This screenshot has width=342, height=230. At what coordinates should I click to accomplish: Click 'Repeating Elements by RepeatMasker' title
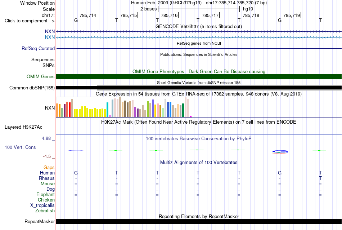click(x=199, y=216)
